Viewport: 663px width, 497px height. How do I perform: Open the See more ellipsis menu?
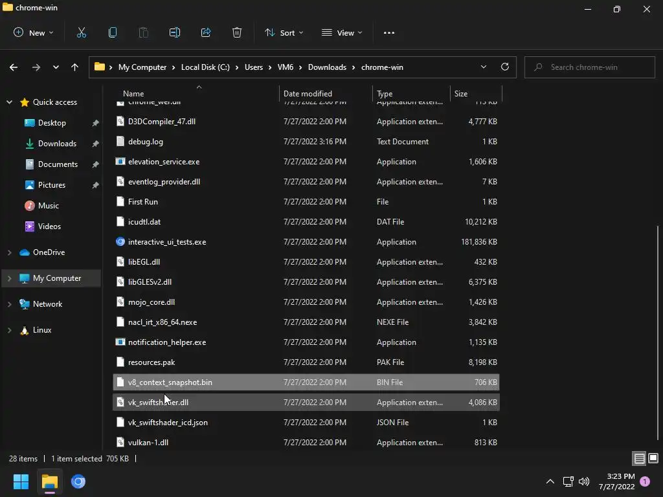[389, 32]
